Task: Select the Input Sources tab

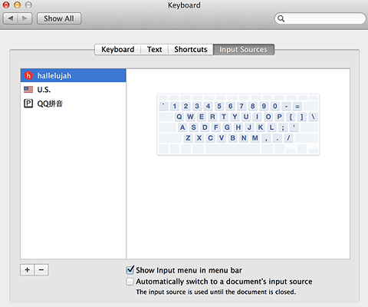Action: (x=244, y=49)
